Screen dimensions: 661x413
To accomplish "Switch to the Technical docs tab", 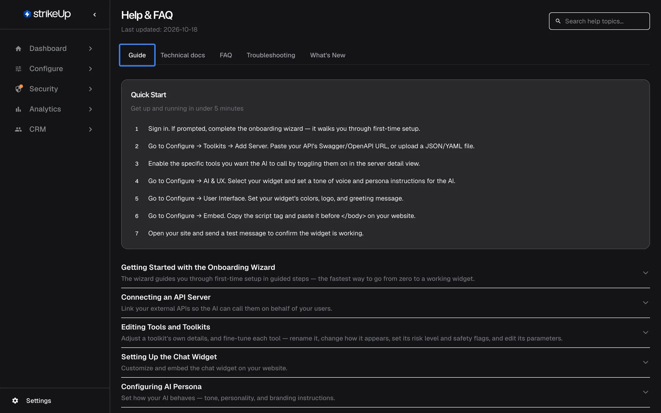I will 183,55.
